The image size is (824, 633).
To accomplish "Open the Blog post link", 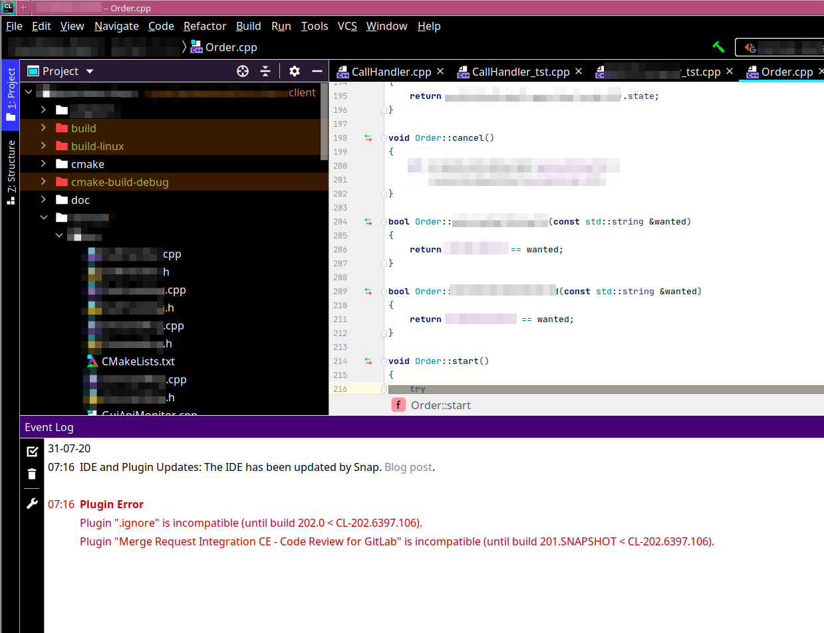I will pyautogui.click(x=408, y=467).
